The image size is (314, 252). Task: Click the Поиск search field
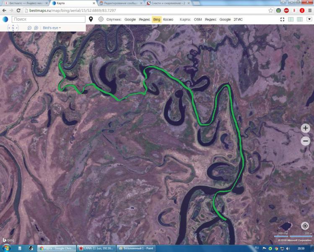[x=49, y=19]
